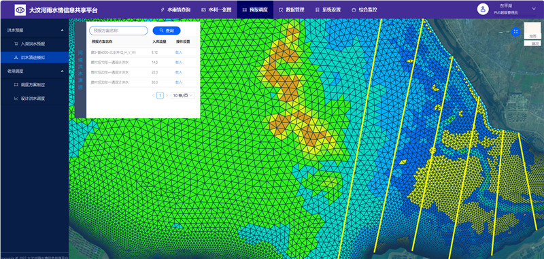This screenshot has height=259, width=544.
Task: Open the 数据管理 top menu
Action: pos(290,10)
